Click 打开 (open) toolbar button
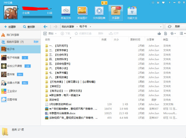Image resolution: width=186 pixels, height=138 pixels. (x=114, y=33)
